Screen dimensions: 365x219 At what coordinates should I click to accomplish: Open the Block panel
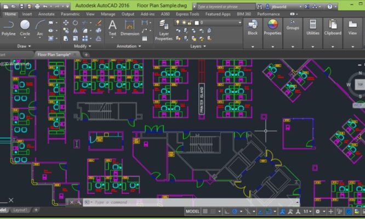click(253, 27)
